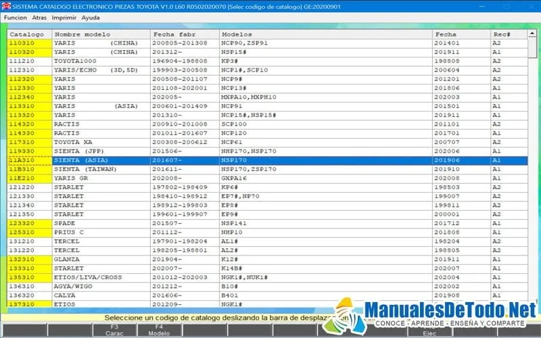Select the PRIUS C row
The height and width of the screenshot is (338, 541).
coord(267,232)
